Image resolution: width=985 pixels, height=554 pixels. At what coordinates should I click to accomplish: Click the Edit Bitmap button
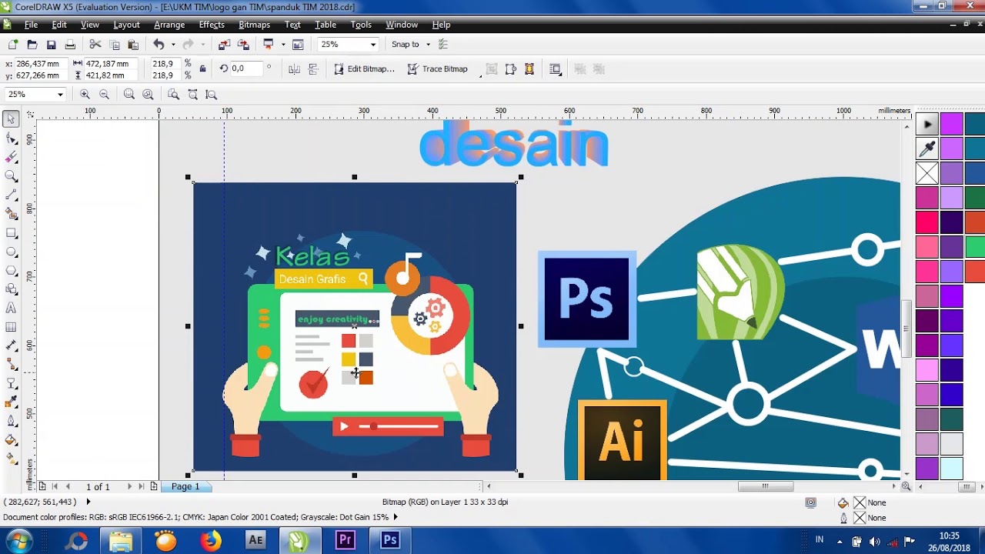point(364,69)
